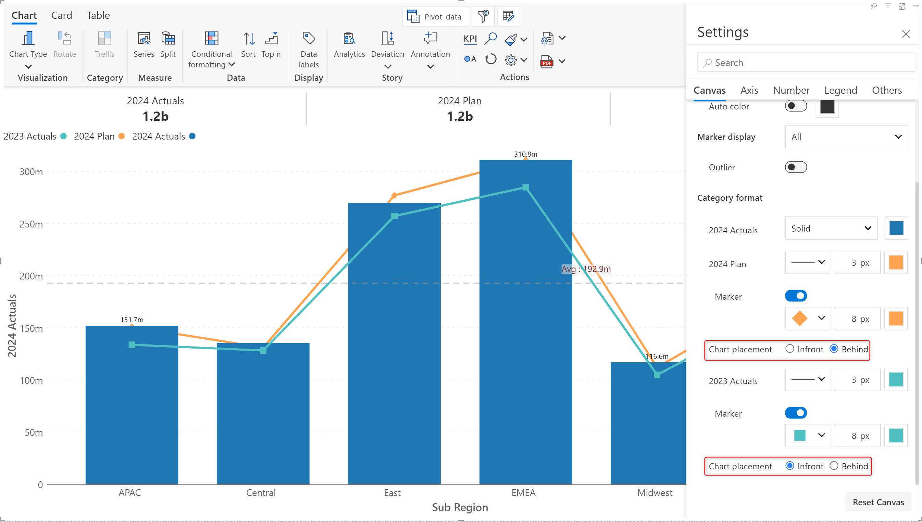
Task: Open the Auto color black swatch
Action: (x=827, y=106)
